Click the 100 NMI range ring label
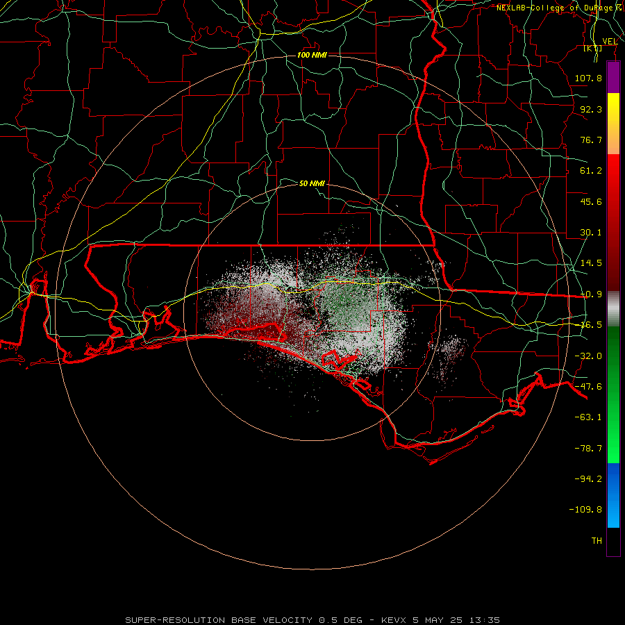The width and height of the screenshot is (625, 625). [312, 55]
